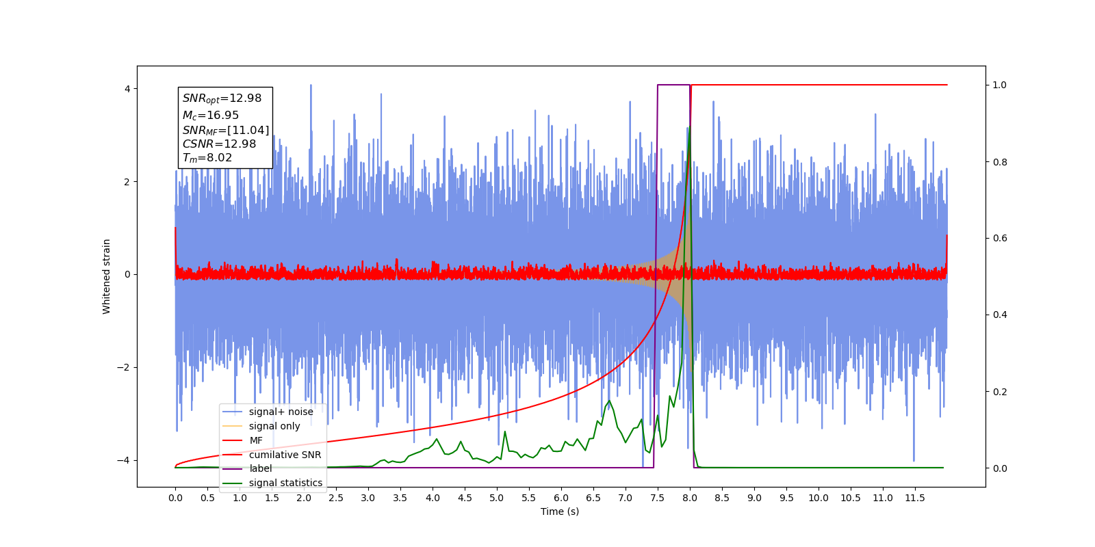Click the x-axis tick label 6.0

pyautogui.click(x=561, y=498)
